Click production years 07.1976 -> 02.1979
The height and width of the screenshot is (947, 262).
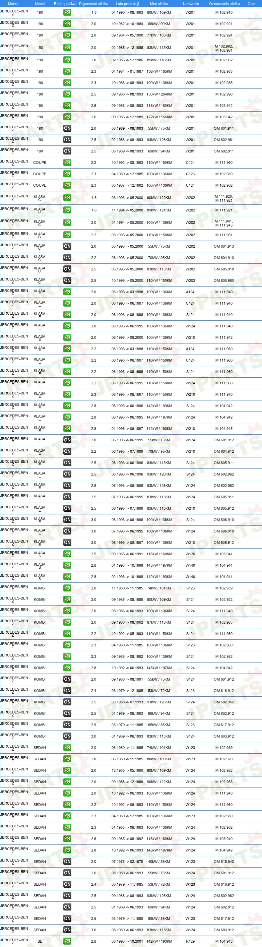(x=127, y=861)
